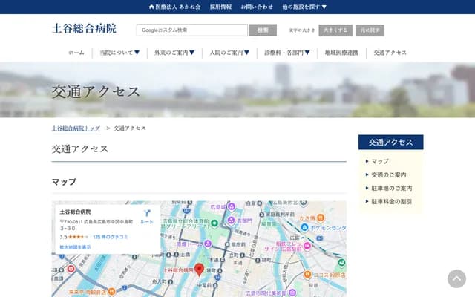The height and width of the screenshot is (297, 475).
Task: Expand the 入院のご案内 menu
Action: tap(229, 53)
